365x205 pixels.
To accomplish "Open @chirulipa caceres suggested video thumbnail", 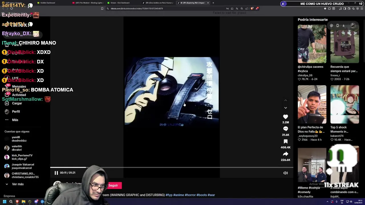I will pos(312,44).
